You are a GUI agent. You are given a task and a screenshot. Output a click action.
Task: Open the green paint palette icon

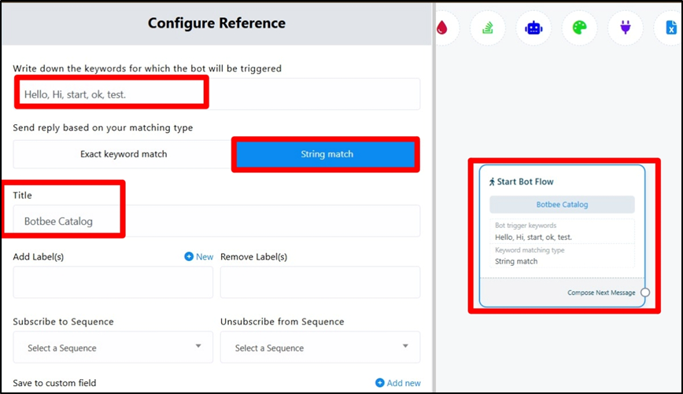(x=579, y=28)
